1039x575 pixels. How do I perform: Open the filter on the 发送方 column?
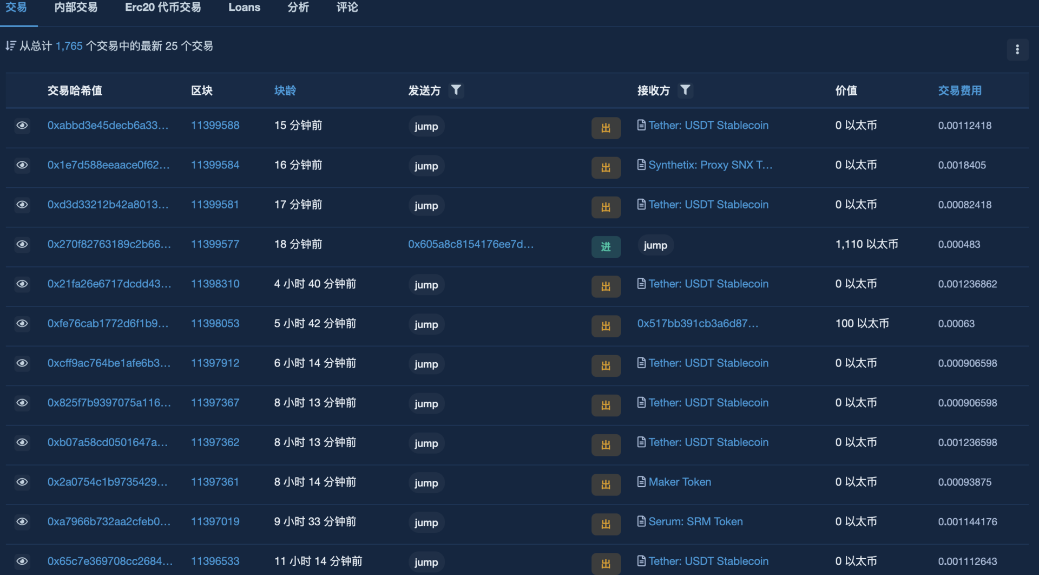(456, 90)
